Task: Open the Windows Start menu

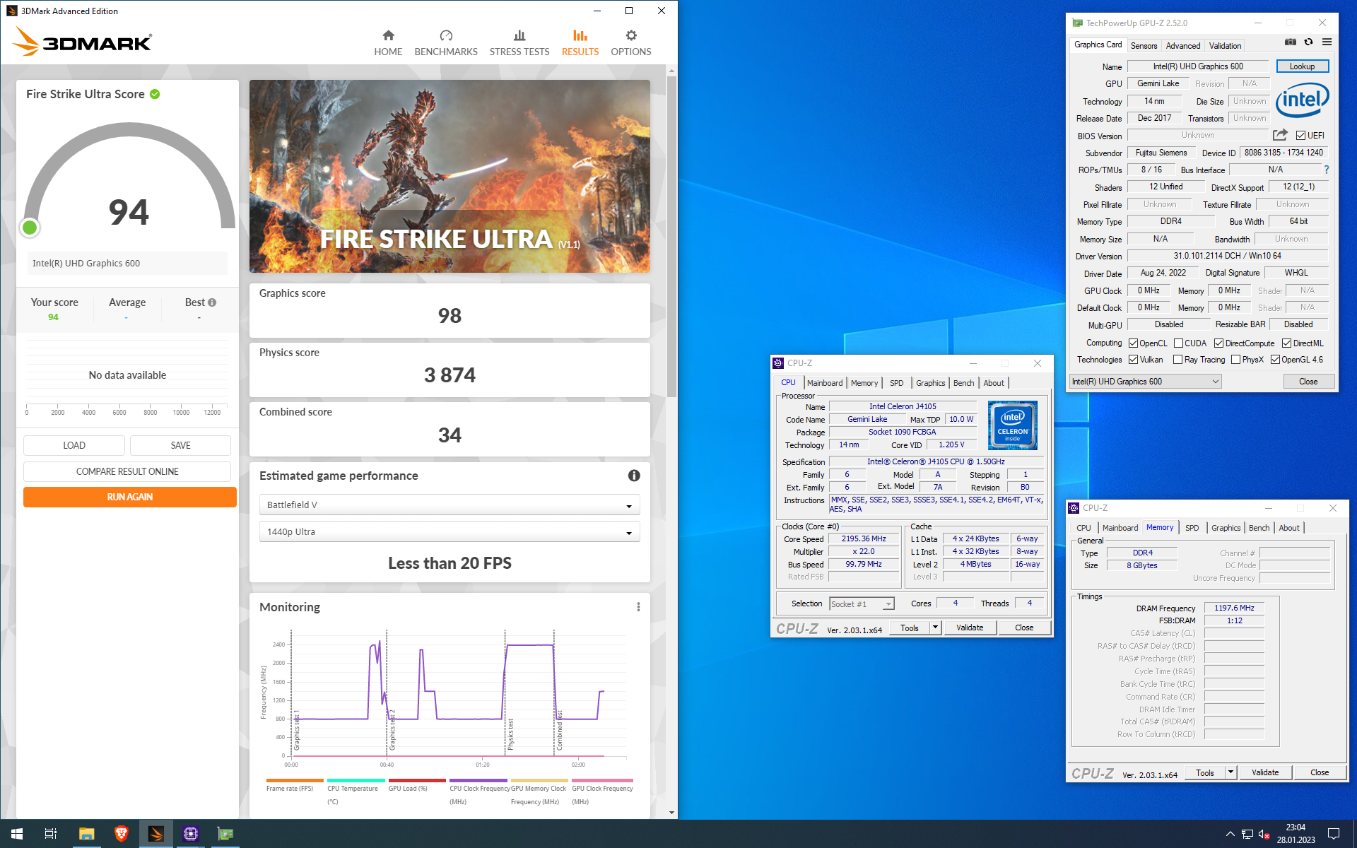Action: click(17, 834)
